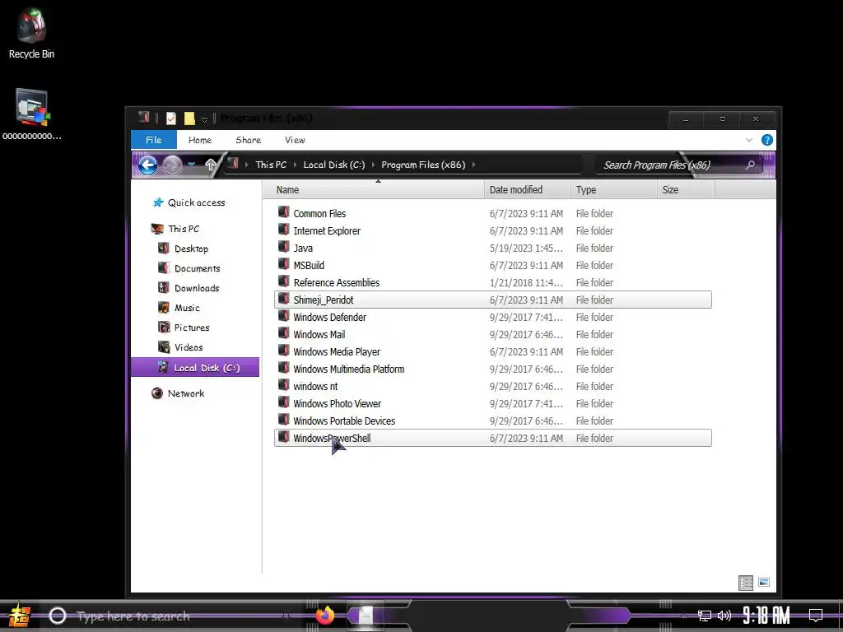Click the File Explorer taskbar button
Screen dimensions: 843x632
click(x=366, y=616)
